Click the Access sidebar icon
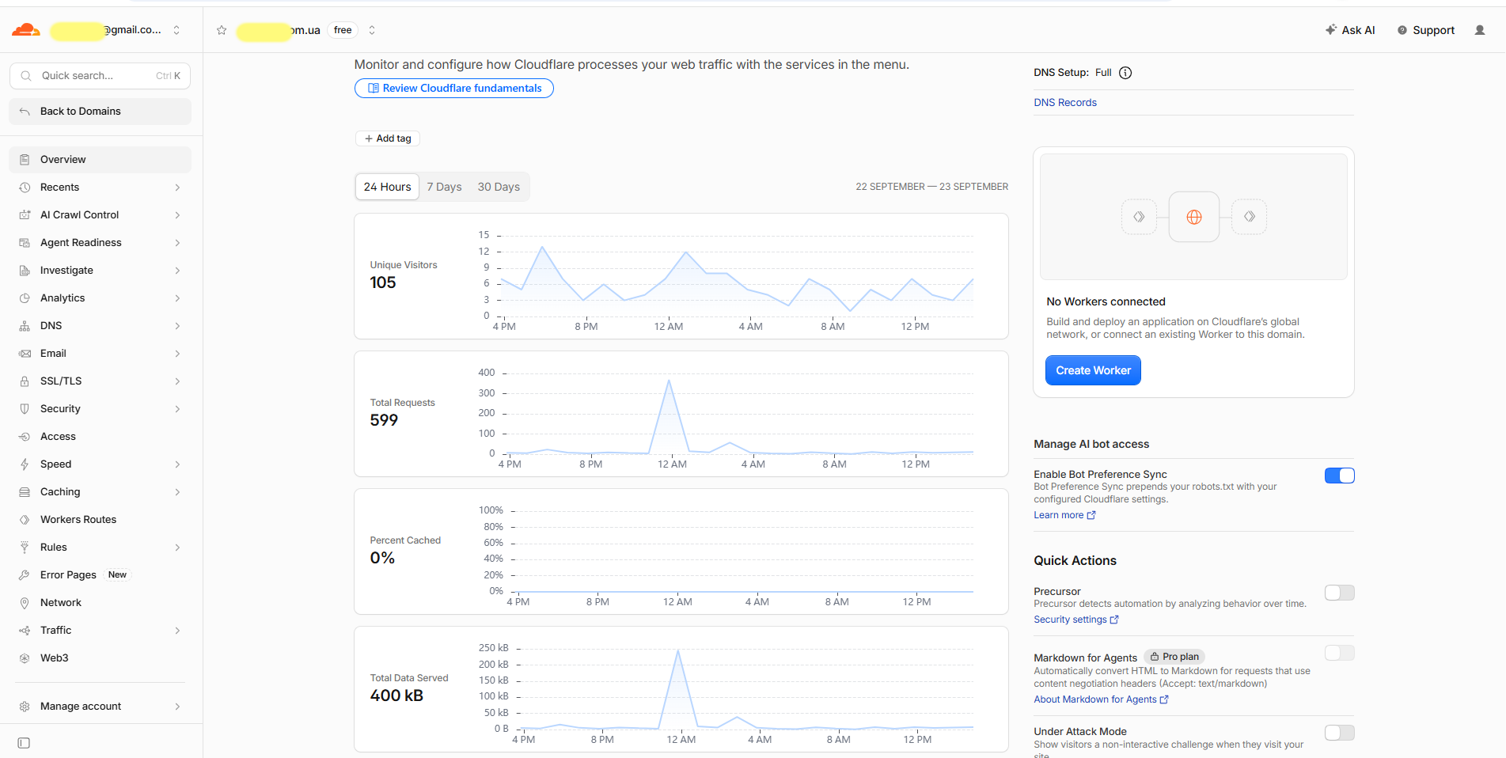Screen dimensions: 1506x758 click(x=25, y=437)
